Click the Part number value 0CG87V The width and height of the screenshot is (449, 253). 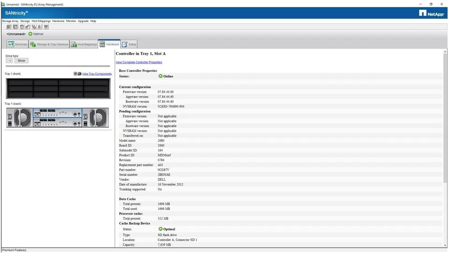click(163, 170)
